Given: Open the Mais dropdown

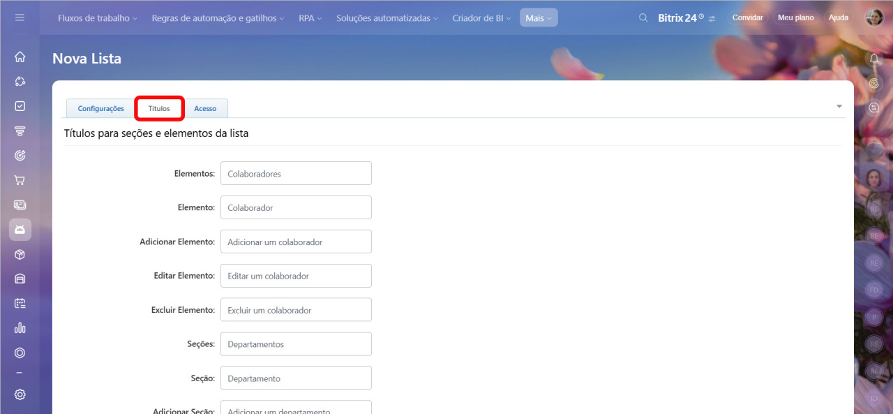Looking at the screenshot, I should pos(538,18).
